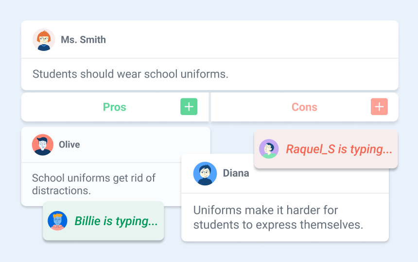The height and width of the screenshot is (262, 418).
Task: Click the 'Raquel_S is typing...' notification
Action: pos(326,149)
